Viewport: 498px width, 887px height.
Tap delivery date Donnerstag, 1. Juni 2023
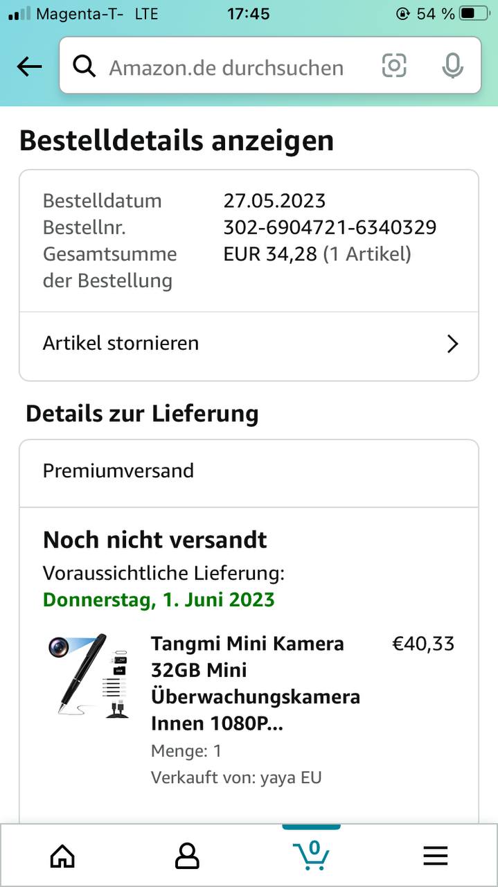tap(159, 599)
